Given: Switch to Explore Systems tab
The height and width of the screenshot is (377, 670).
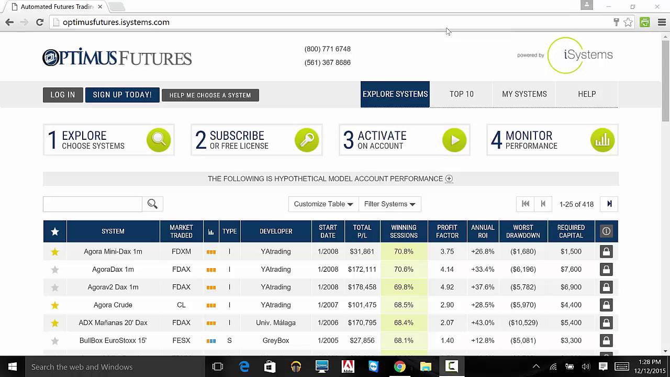Looking at the screenshot, I should point(395,94).
